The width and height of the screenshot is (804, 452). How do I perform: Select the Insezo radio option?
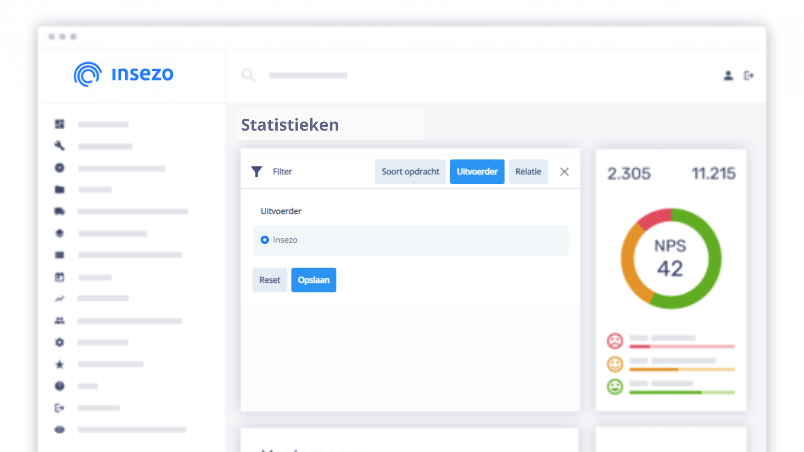[265, 240]
